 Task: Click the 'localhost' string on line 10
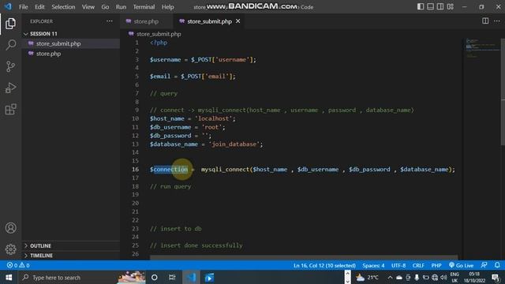pos(213,118)
